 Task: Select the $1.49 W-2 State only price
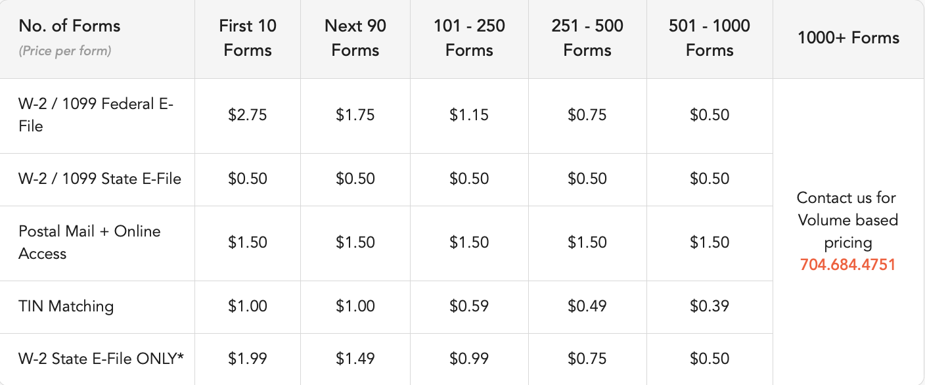click(355, 359)
